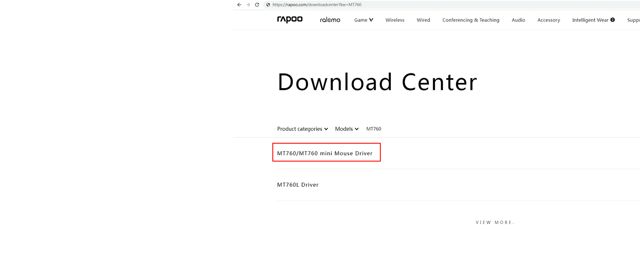This screenshot has width=640, height=262.
Task: Click the MT760 search keyword field
Action: (374, 129)
